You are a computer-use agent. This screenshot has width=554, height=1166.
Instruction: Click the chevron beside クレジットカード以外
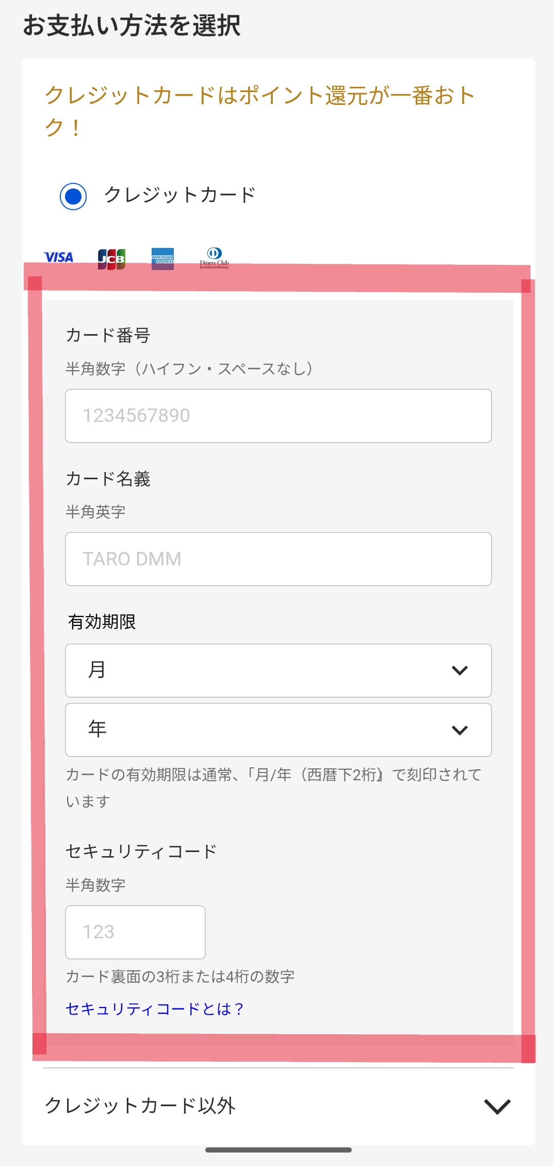[497, 1106]
